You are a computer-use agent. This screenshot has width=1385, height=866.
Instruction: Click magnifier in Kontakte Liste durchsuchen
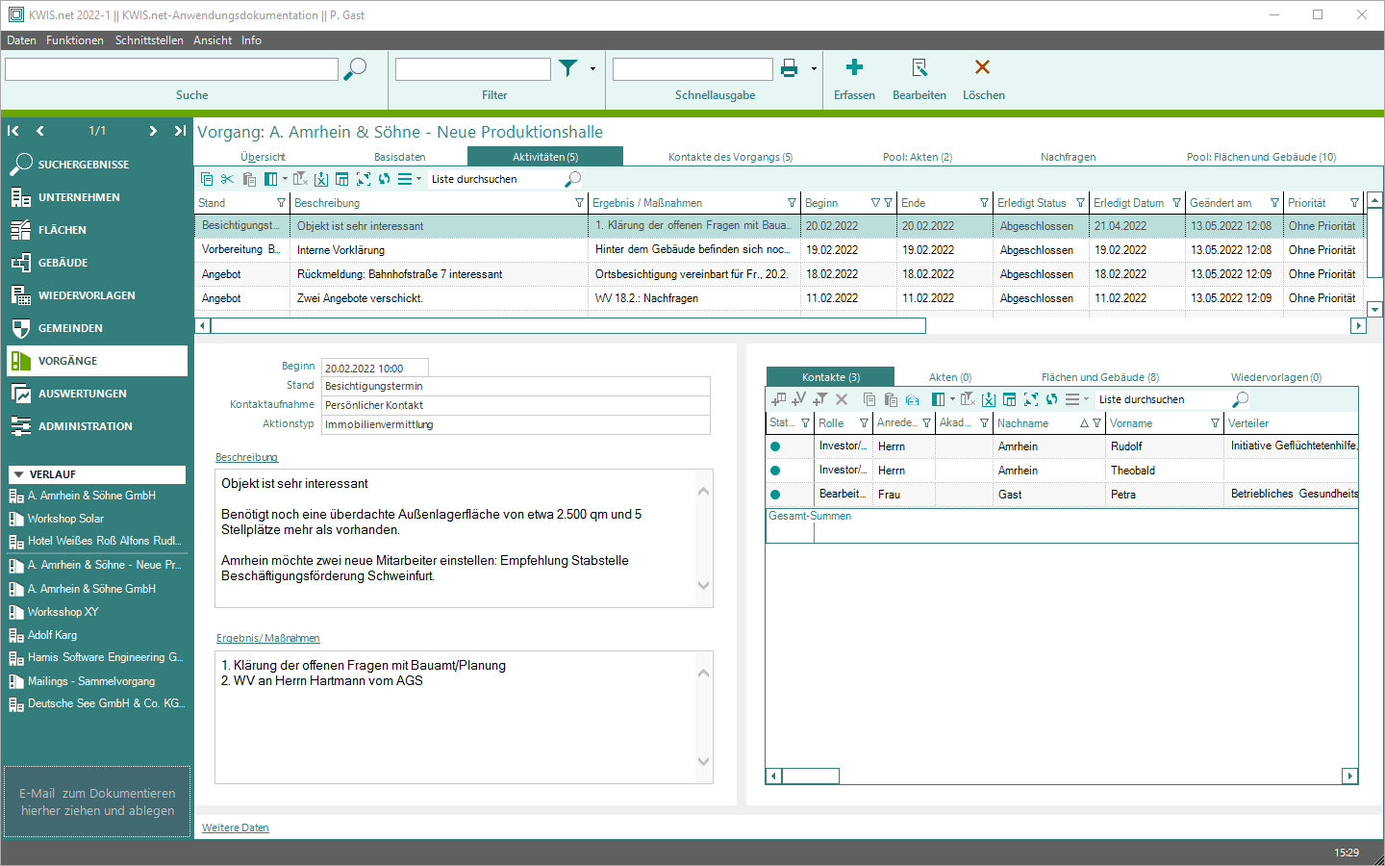(x=1241, y=399)
